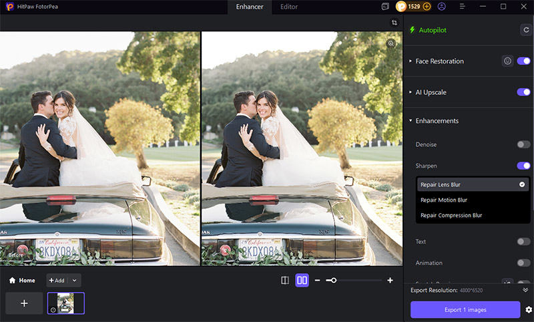Enable the Text enhancement toggle
This screenshot has height=322, width=534.
pos(523,242)
